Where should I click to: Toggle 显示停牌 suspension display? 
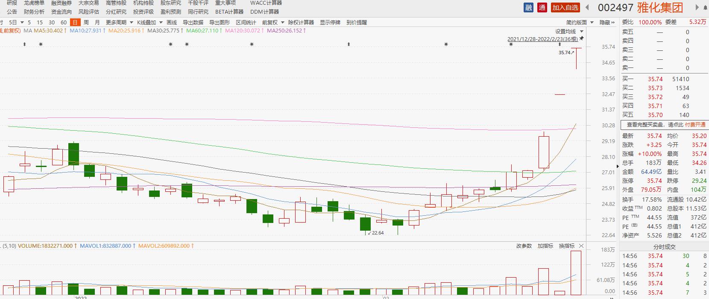click(330, 23)
